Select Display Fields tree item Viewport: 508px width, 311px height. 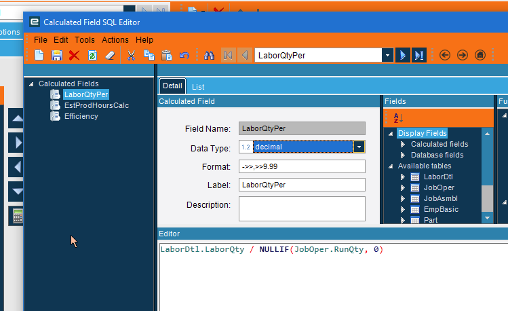pos(423,133)
